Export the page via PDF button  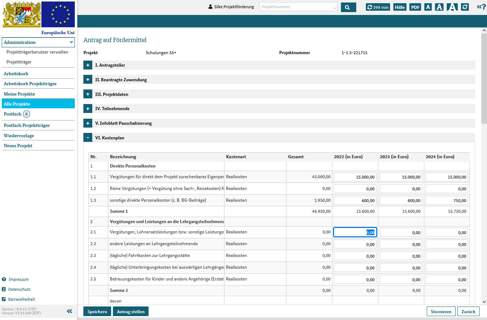coord(415,7)
